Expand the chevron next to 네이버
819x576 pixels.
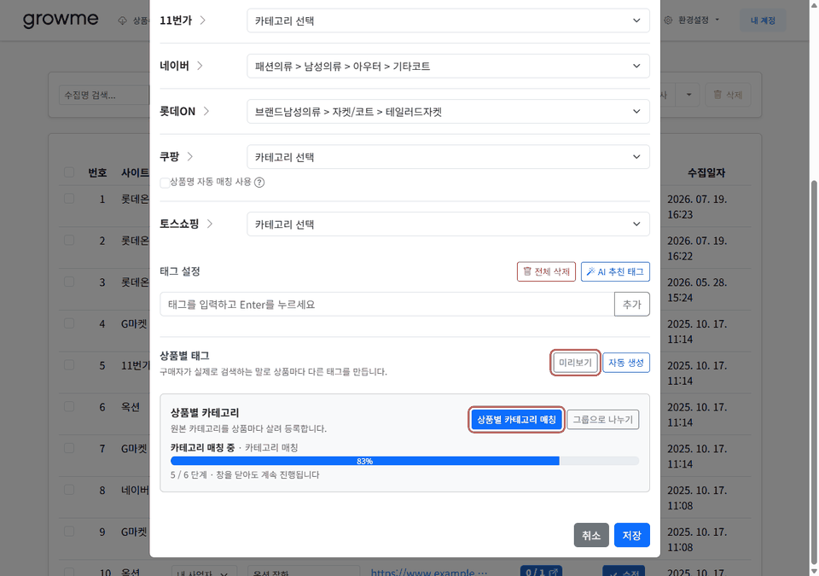(200, 66)
